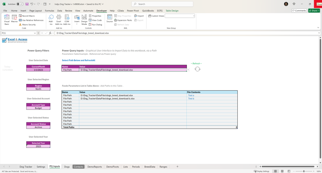The height and width of the screenshot is (173, 322).
Task: Click the dogs_breed_download b.xlsx path cell
Action: tap(133, 99)
